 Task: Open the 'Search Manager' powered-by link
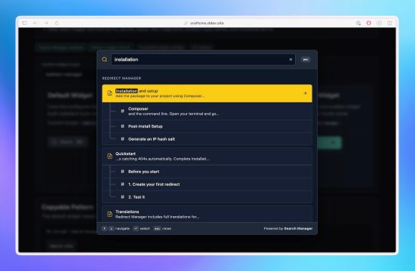[298, 229]
